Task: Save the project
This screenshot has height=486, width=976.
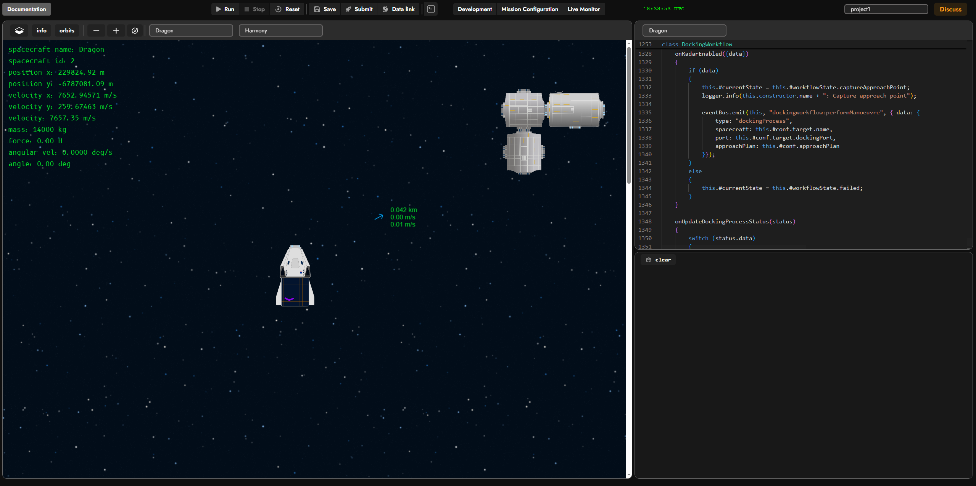Action: pyautogui.click(x=325, y=9)
